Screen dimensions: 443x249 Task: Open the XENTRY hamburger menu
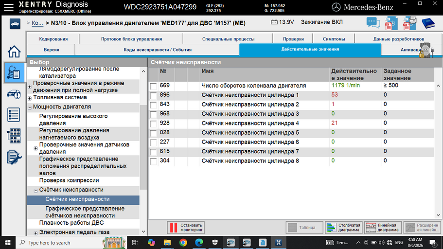(8, 7)
